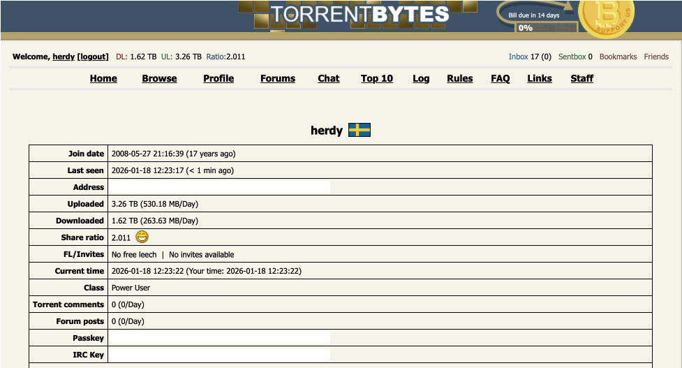This screenshot has height=368, width=682.
Task: Click the herdy profile heading
Action: [327, 131]
